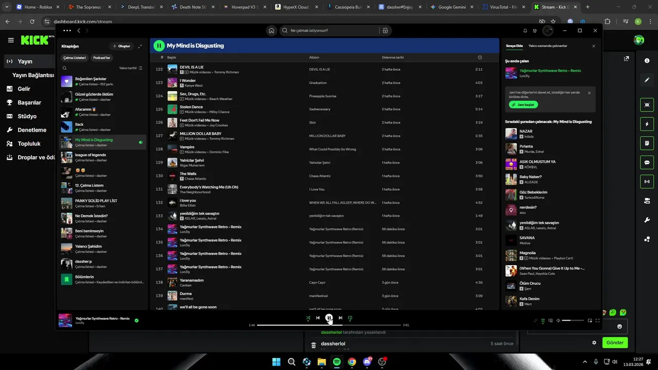Viewport: 658px width, 370px height.
Task: Open the mini player icon
Action: coord(590,320)
